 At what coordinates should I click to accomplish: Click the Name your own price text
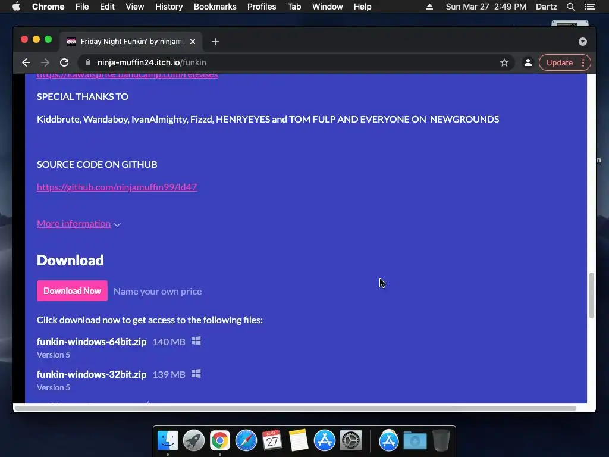pyautogui.click(x=158, y=291)
